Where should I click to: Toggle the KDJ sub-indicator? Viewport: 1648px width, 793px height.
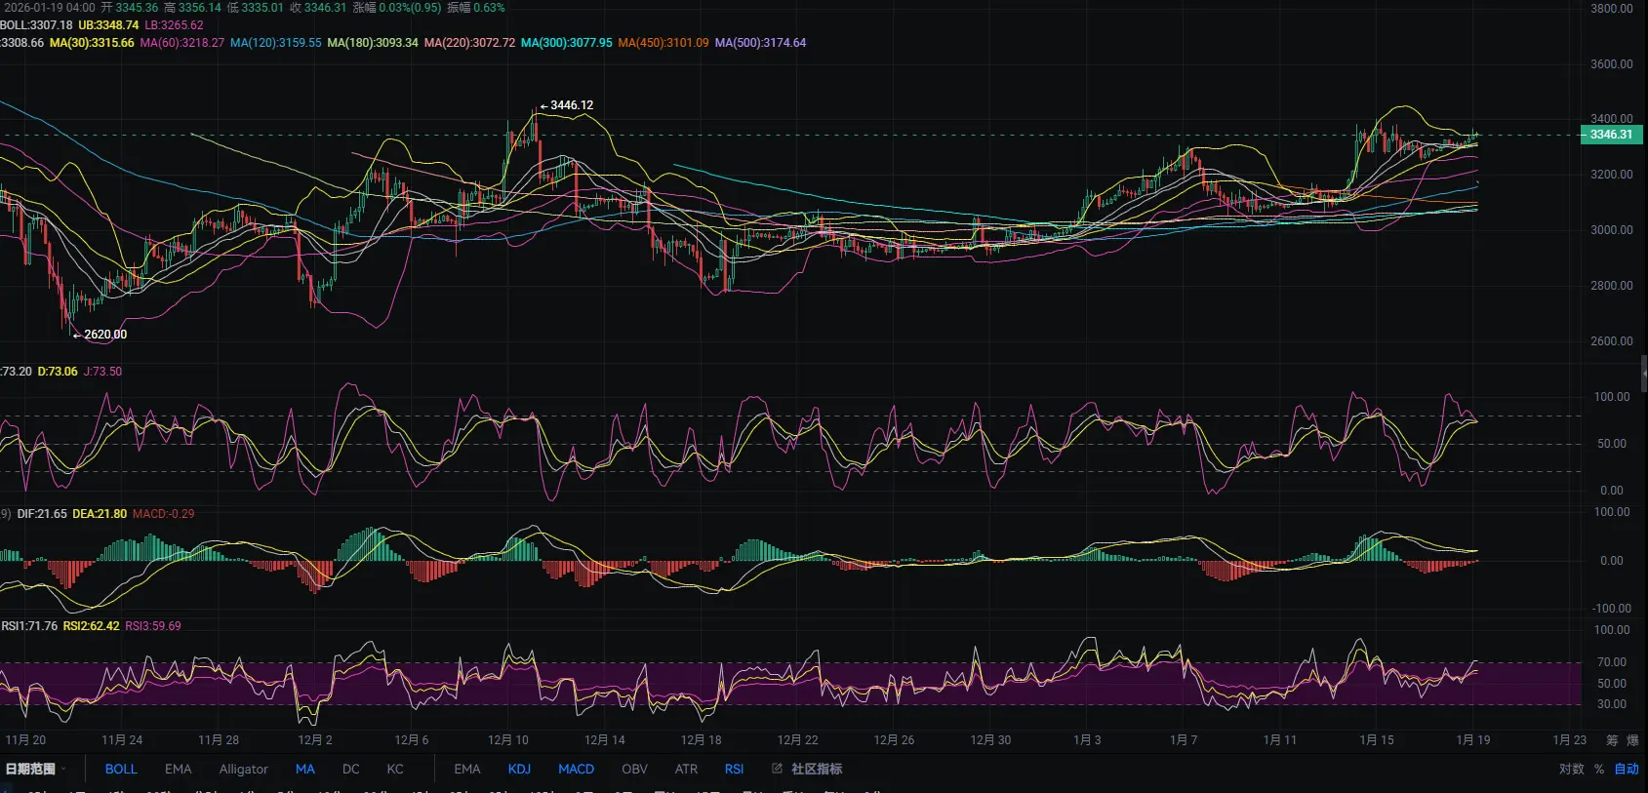pyautogui.click(x=519, y=769)
